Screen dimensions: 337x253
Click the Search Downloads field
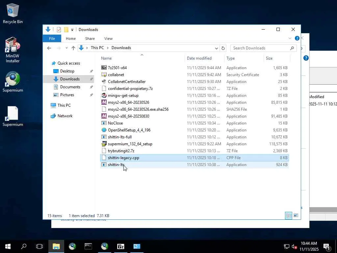tap(264, 48)
